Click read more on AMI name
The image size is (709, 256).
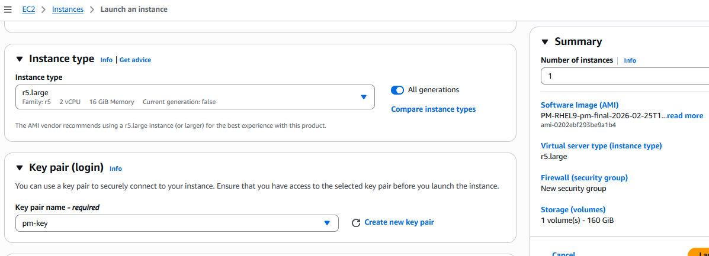[x=685, y=115]
